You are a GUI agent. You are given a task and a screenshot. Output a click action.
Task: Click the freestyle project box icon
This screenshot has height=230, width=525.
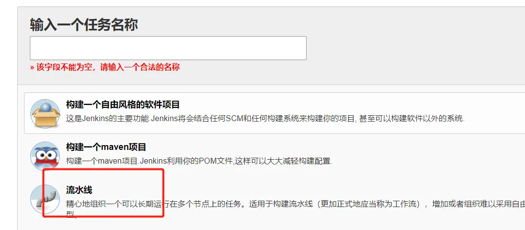(45, 113)
